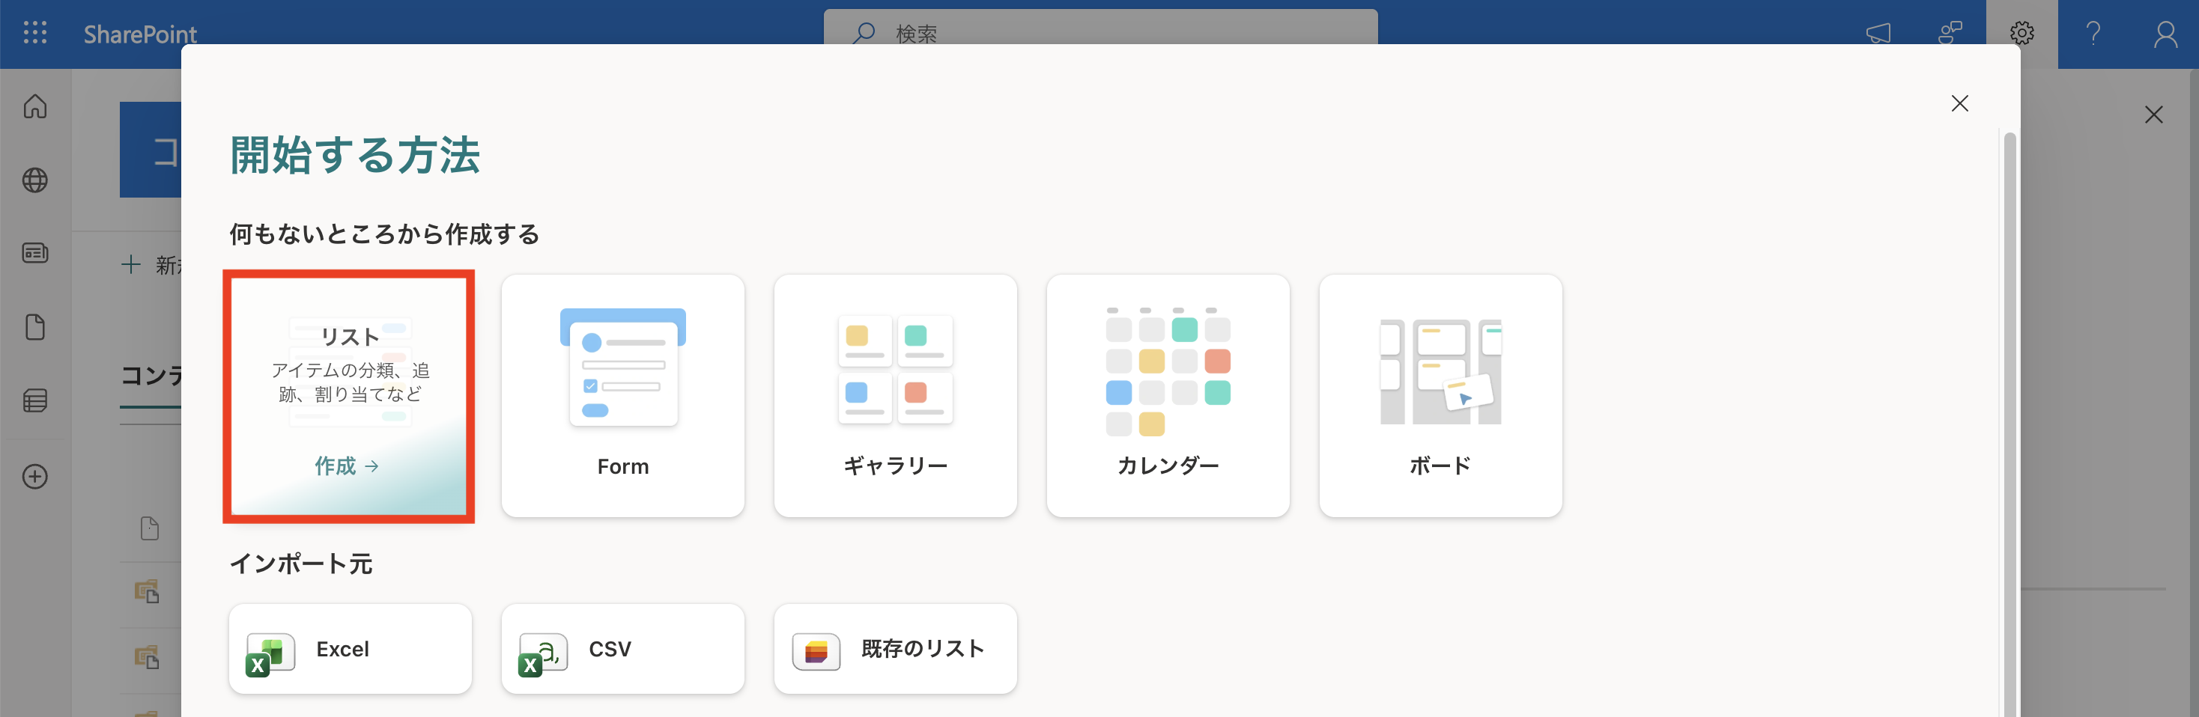Viewport: 2199px width, 717px height.
Task: Choose the Form card
Action: coord(622,396)
